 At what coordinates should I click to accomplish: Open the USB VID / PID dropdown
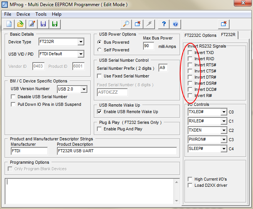[x=81, y=54]
